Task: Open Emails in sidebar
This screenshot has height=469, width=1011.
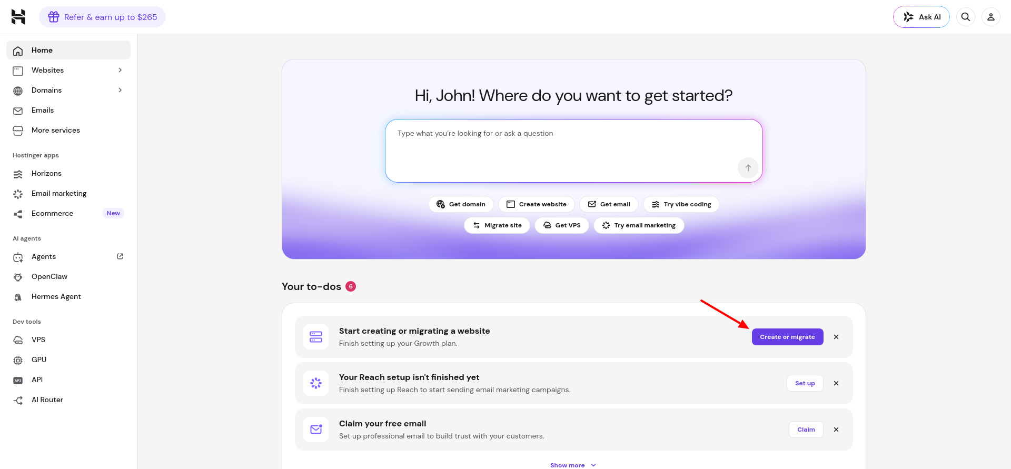Action: point(68,110)
